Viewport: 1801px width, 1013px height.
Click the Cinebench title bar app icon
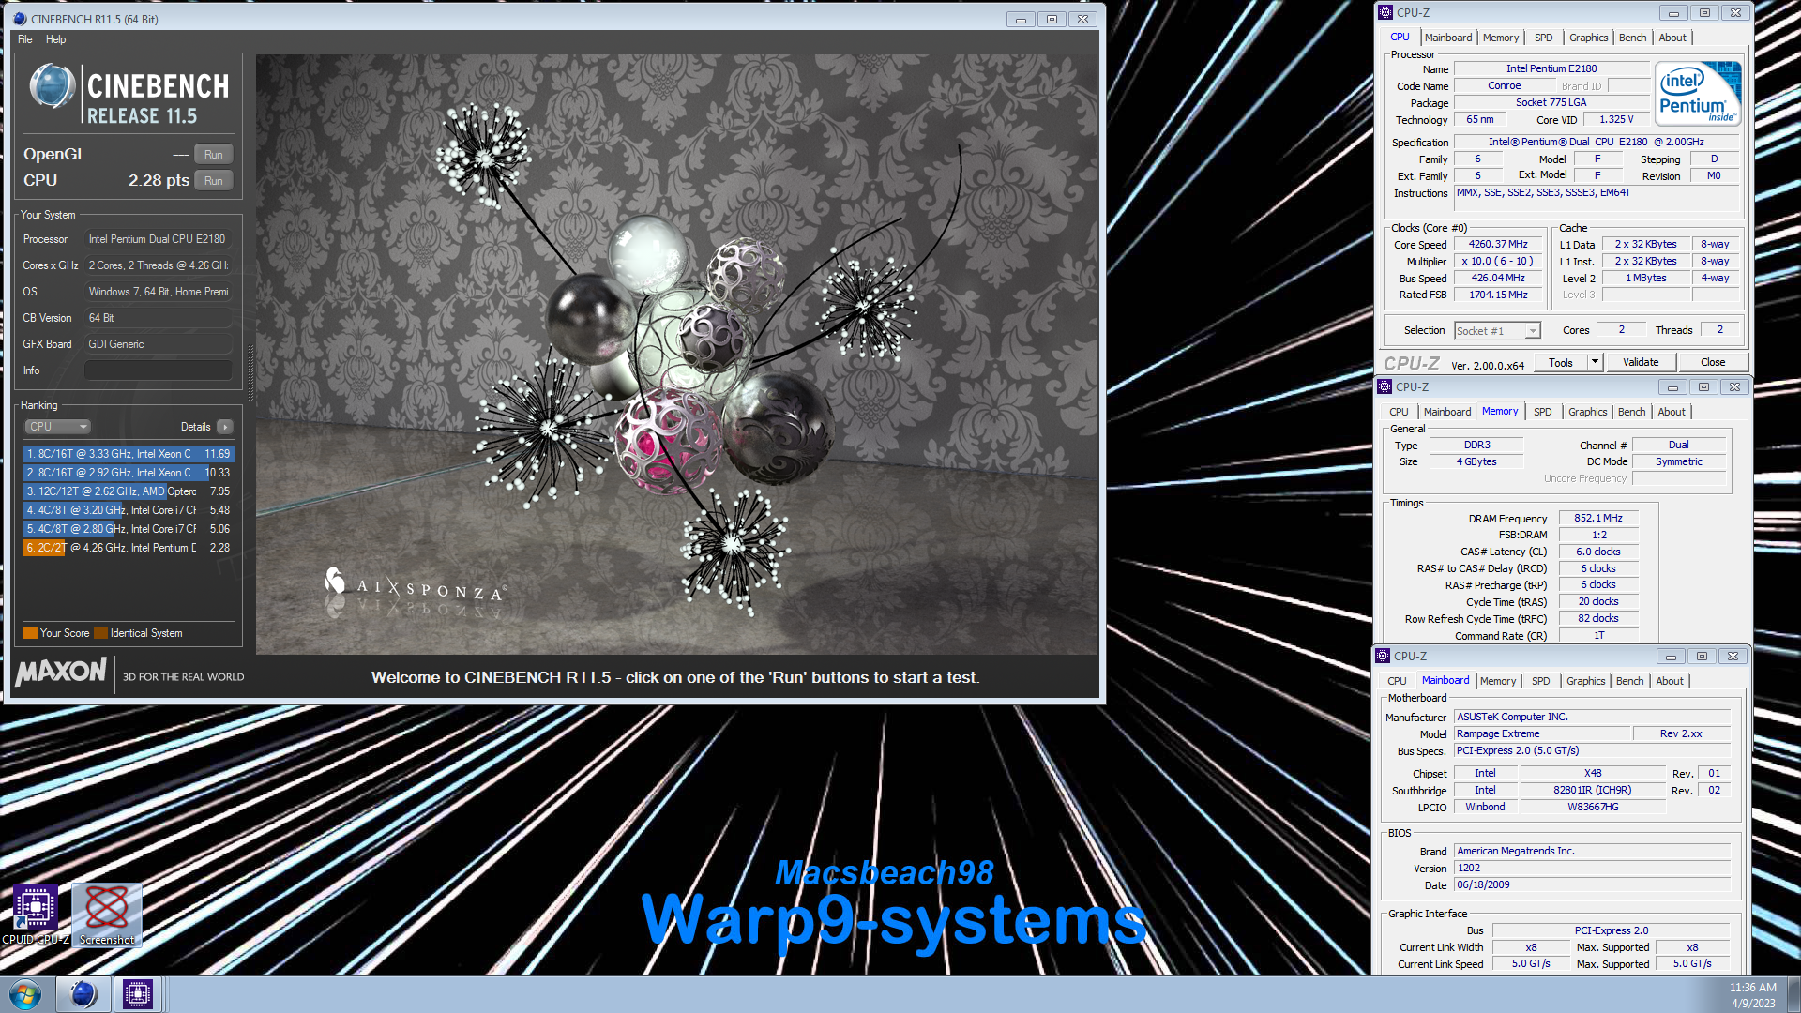[21, 19]
